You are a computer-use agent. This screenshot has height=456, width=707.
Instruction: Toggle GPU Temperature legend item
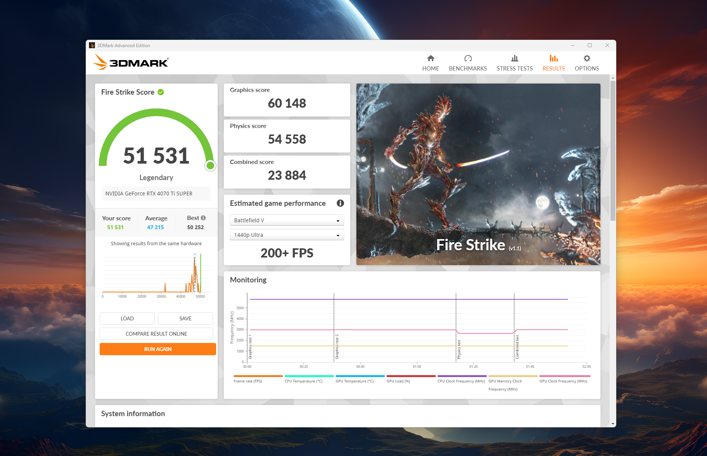click(360, 379)
